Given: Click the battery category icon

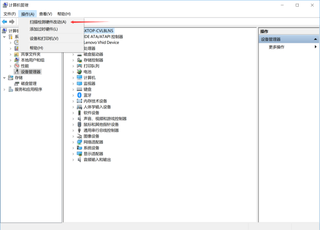Looking at the screenshot, I should click(x=79, y=72).
